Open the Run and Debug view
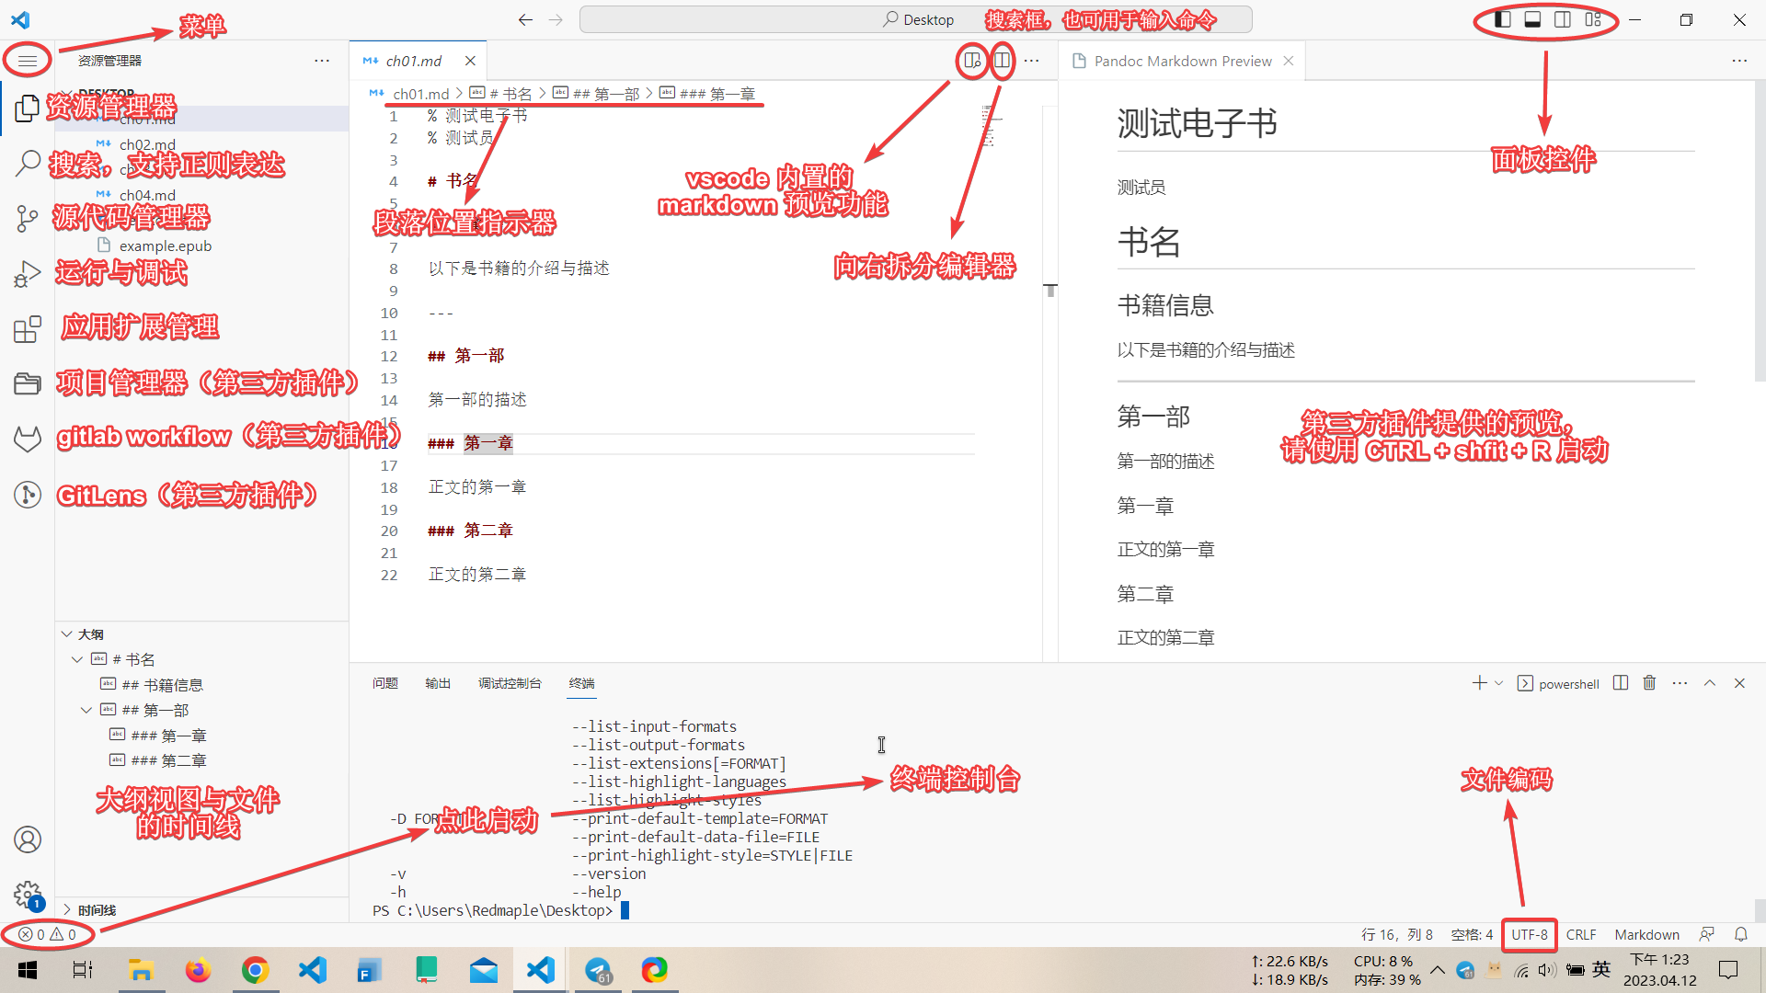 (x=28, y=274)
